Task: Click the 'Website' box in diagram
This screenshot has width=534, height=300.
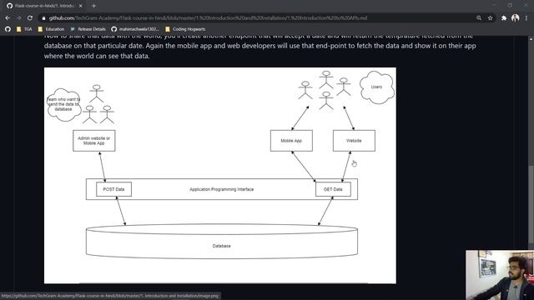Action: 354,141
